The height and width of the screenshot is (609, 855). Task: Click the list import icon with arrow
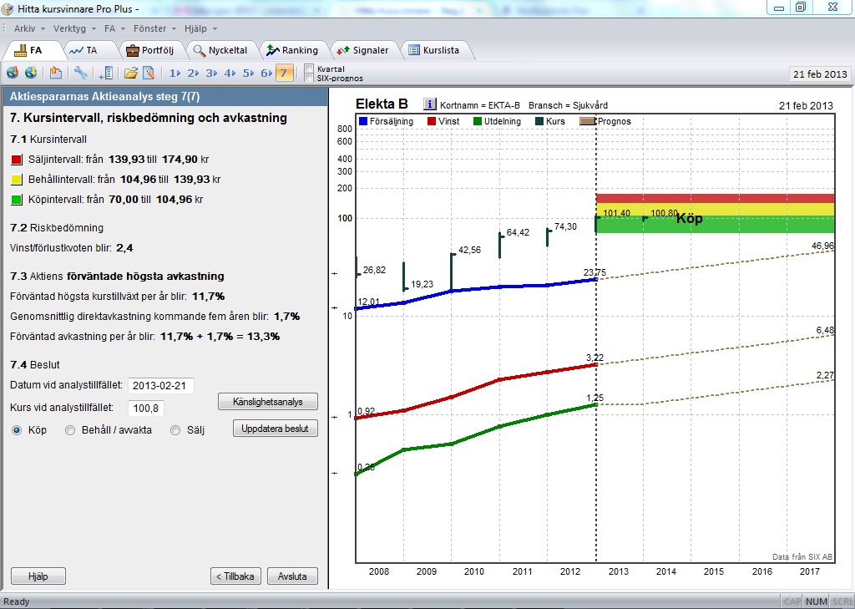coord(106,73)
